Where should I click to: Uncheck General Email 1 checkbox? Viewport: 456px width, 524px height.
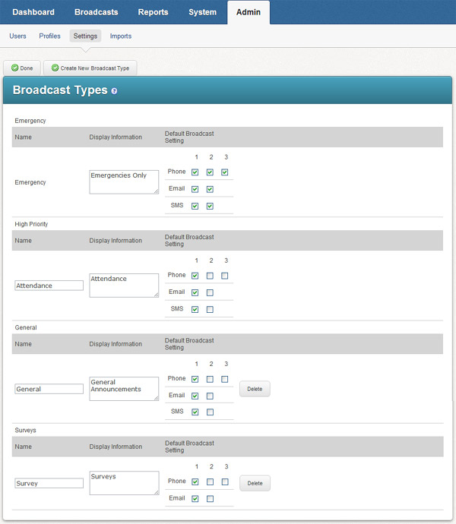click(195, 396)
